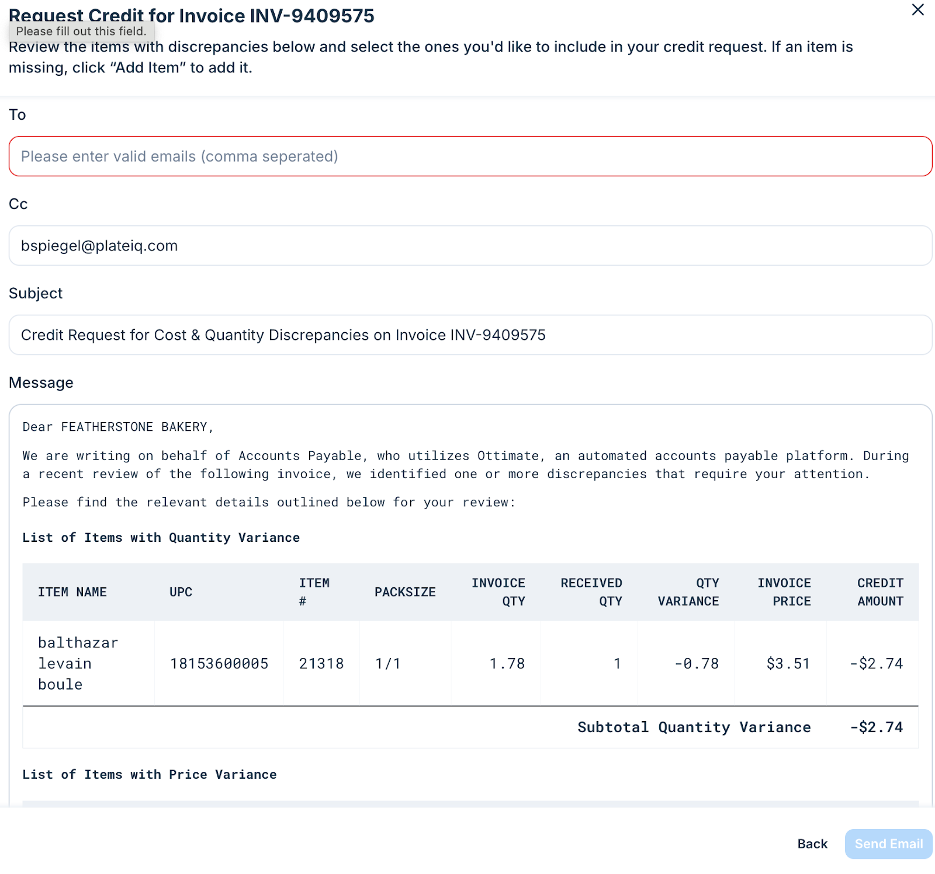Click the Subtotal Quantity Variance label

pyautogui.click(x=694, y=727)
